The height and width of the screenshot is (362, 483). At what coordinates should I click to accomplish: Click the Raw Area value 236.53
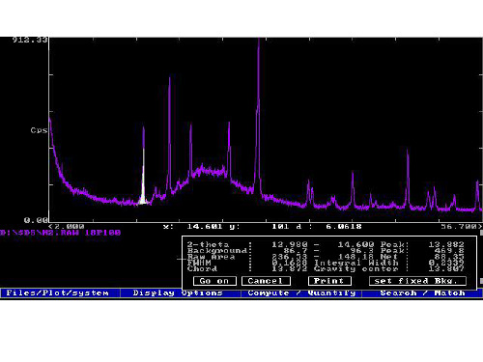[x=290, y=257]
